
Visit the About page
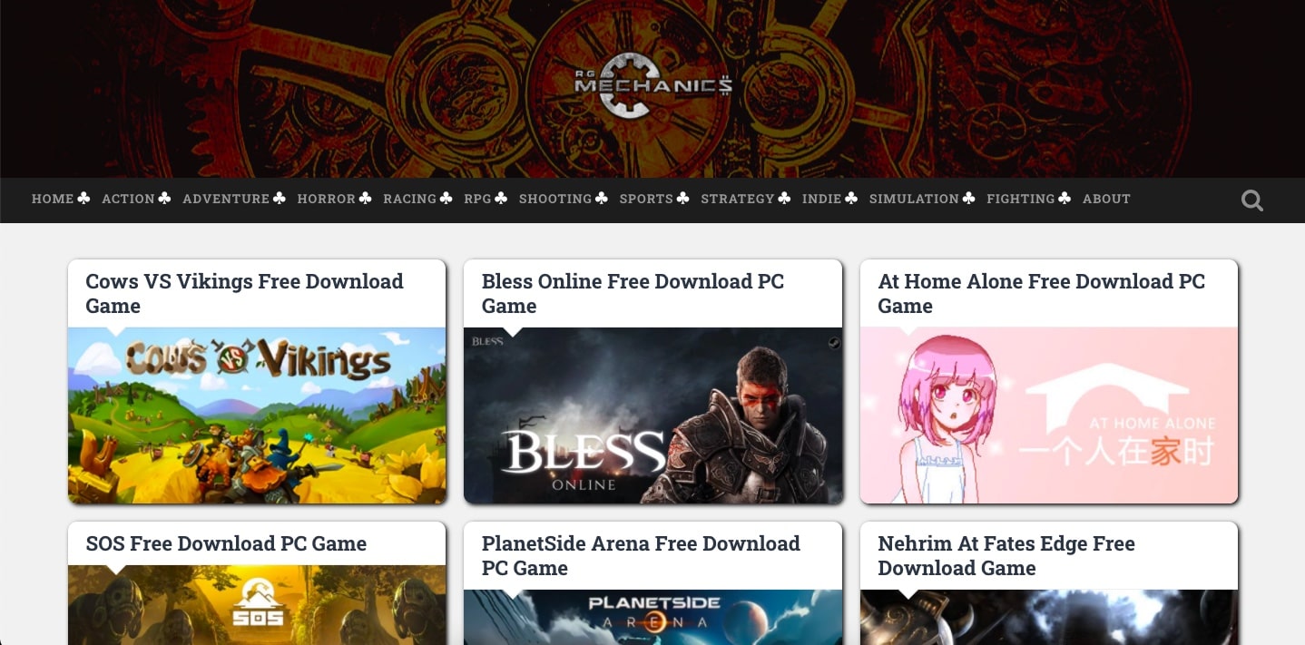[1106, 199]
